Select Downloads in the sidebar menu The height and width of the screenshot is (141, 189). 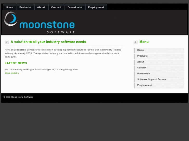pos(159,74)
